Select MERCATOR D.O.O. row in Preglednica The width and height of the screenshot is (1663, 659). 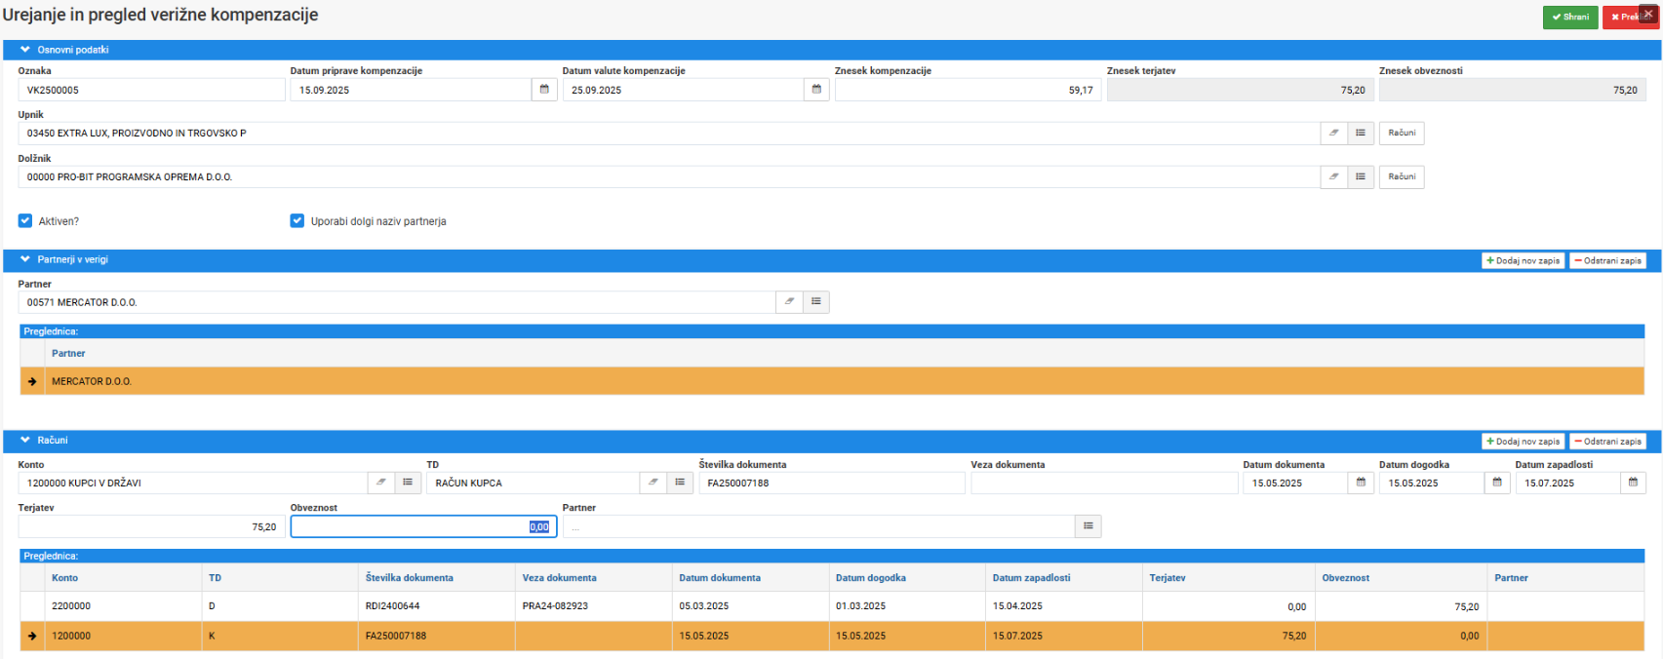(832, 381)
